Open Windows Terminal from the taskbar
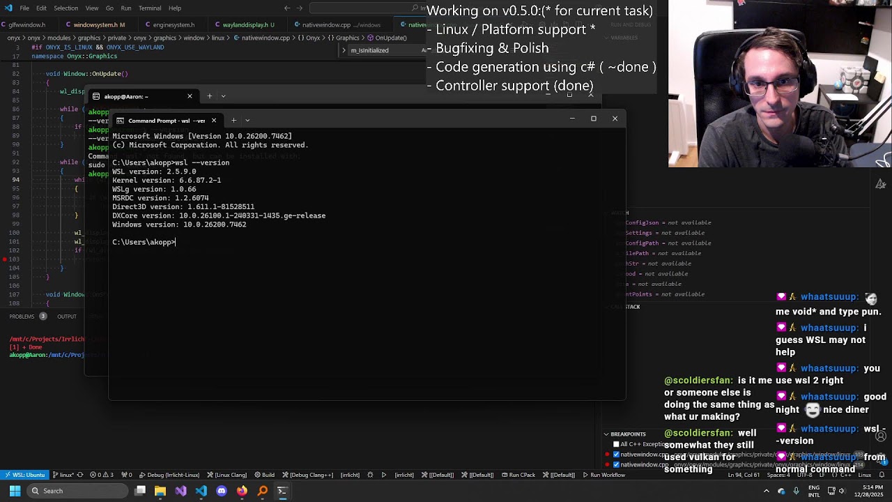 click(x=282, y=491)
